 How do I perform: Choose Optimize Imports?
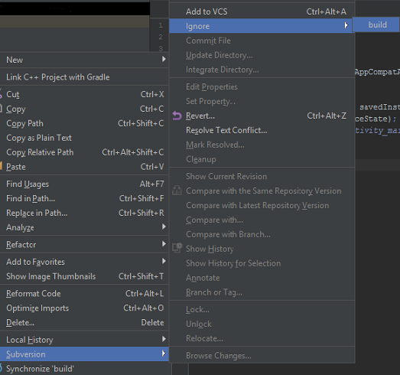pos(84,308)
